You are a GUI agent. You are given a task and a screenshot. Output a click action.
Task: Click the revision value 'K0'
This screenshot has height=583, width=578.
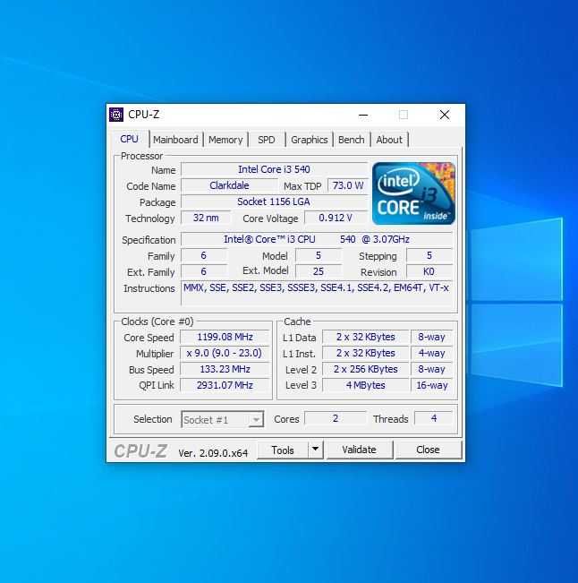[429, 271]
